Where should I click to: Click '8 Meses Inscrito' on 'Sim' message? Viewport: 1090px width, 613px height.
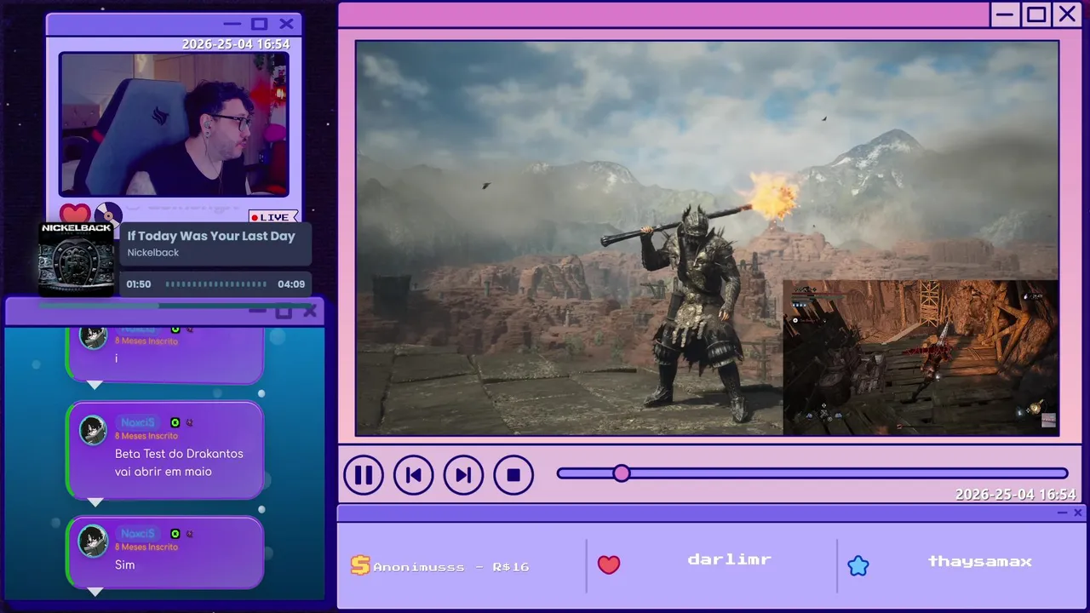click(x=146, y=547)
